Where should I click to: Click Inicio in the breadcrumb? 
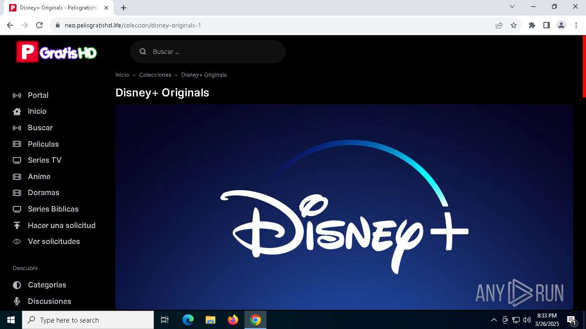point(122,75)
